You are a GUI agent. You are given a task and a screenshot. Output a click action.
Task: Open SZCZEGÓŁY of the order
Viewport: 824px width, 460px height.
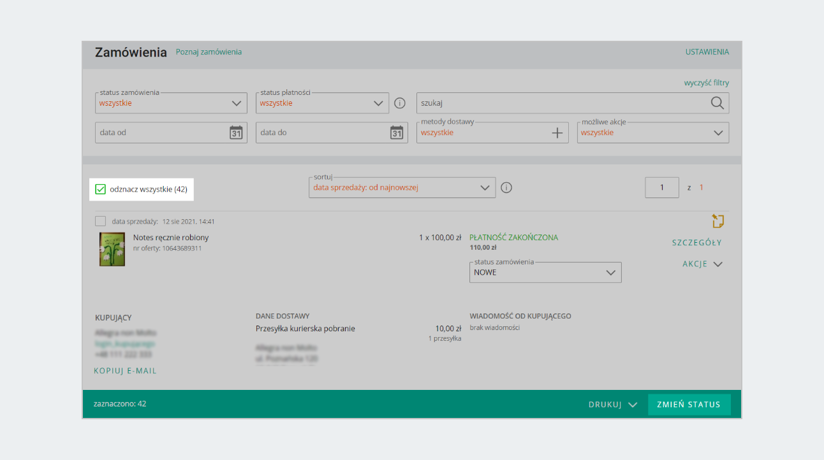coord(697,243)
